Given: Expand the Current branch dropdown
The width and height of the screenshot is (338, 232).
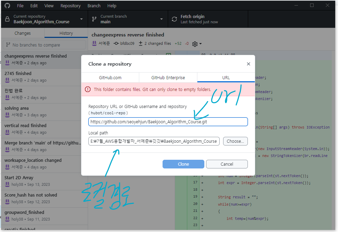Looking at the screenshot, I should 162,19.
